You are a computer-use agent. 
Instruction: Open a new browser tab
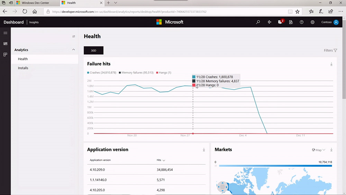tap(108, 3)
